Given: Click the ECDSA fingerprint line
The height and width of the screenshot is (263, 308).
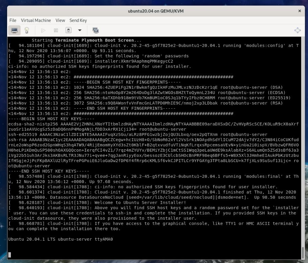Looking at the screenshot, I should point(147,92).
